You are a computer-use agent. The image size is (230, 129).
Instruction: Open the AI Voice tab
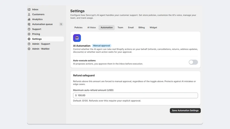(91, 28)
